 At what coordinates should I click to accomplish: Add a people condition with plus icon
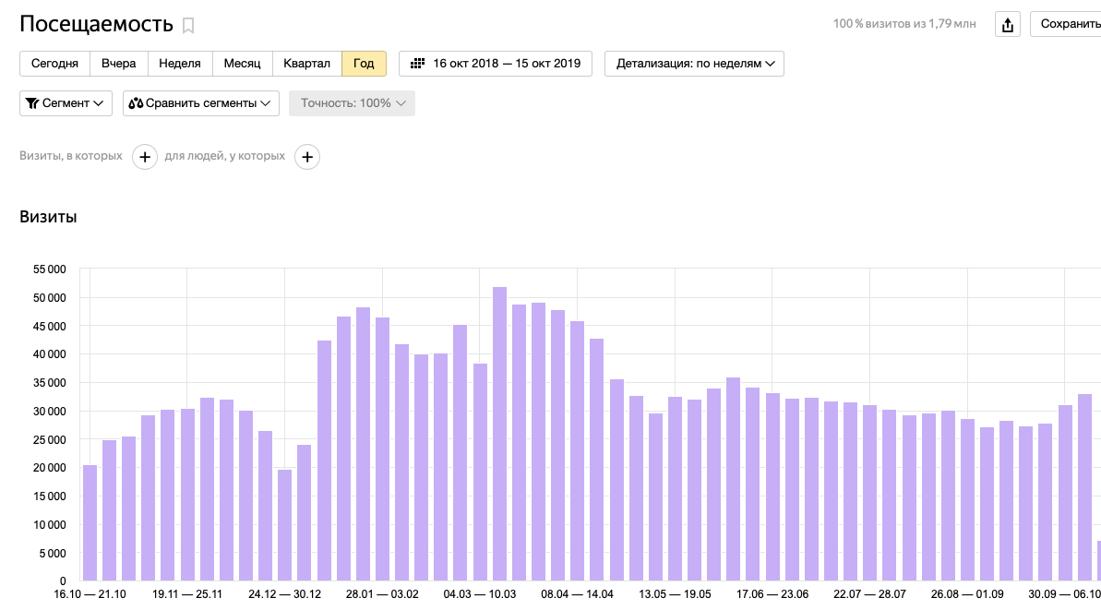(x=307, y=157)
